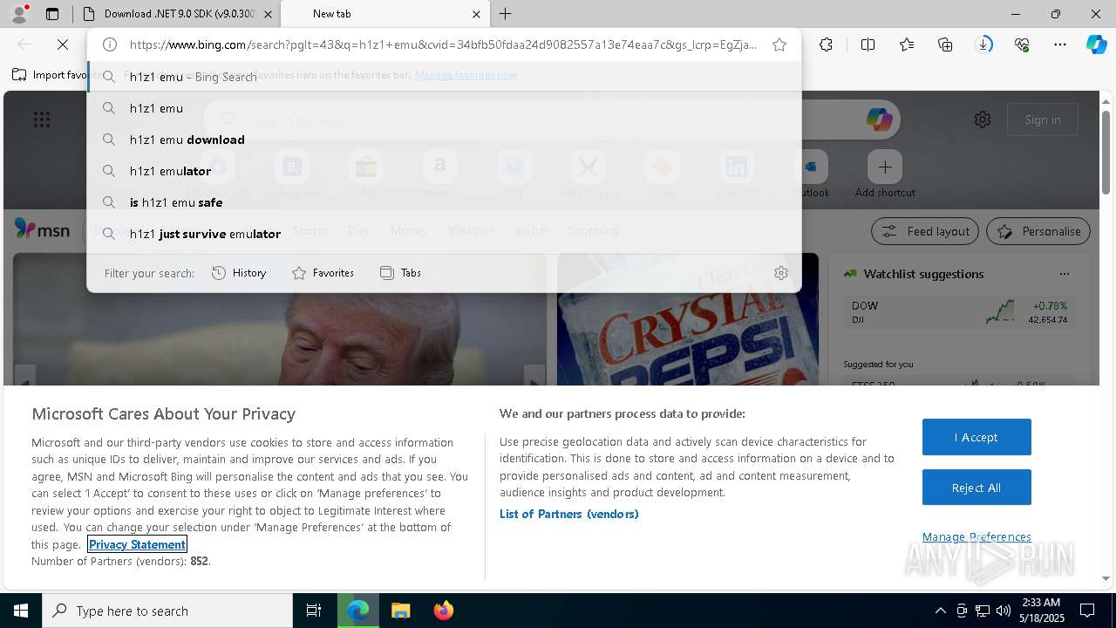Viewport: 1116px width, 628px height.
Task: Open the tab actions menu icon
Action: (x=52, y=14)
